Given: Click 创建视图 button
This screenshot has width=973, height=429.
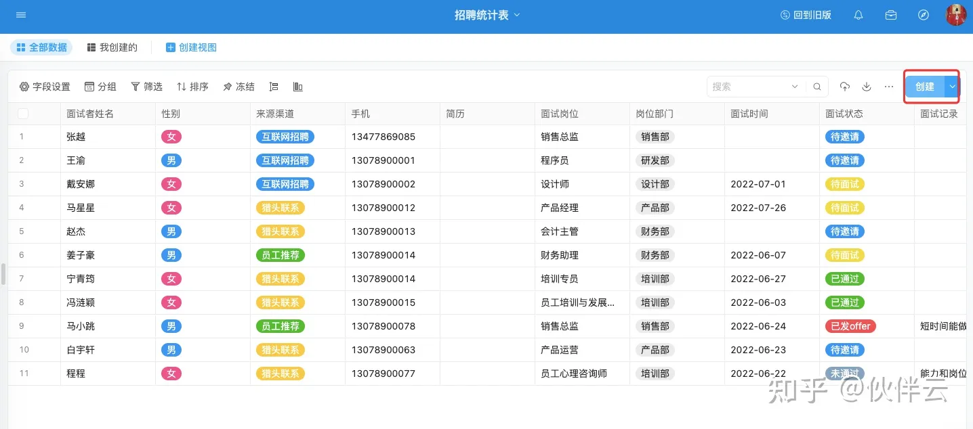Looking at the screenshot, I should 191,47.
